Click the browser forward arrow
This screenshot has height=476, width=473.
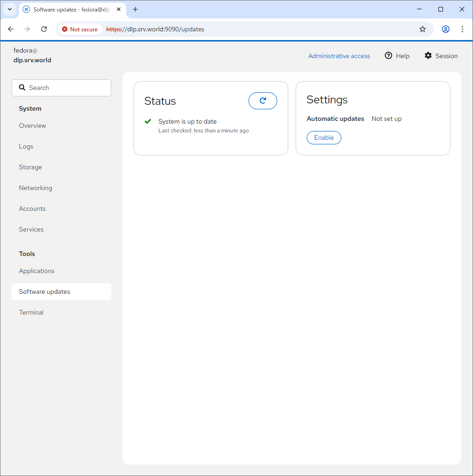(x=27, y=29)
